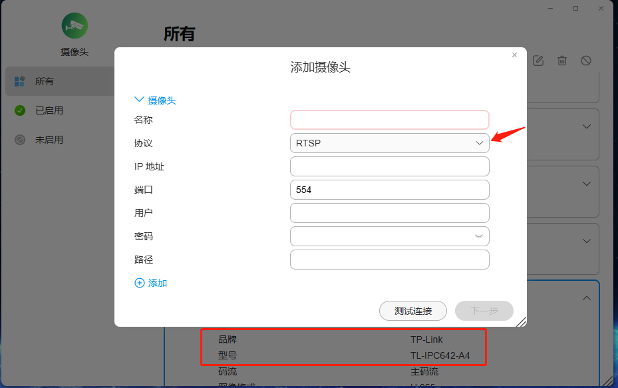Click the TP-Link brand value
The height and width of the screenshot is (388, 618).
pyautogui.click(x=426, y=339)
